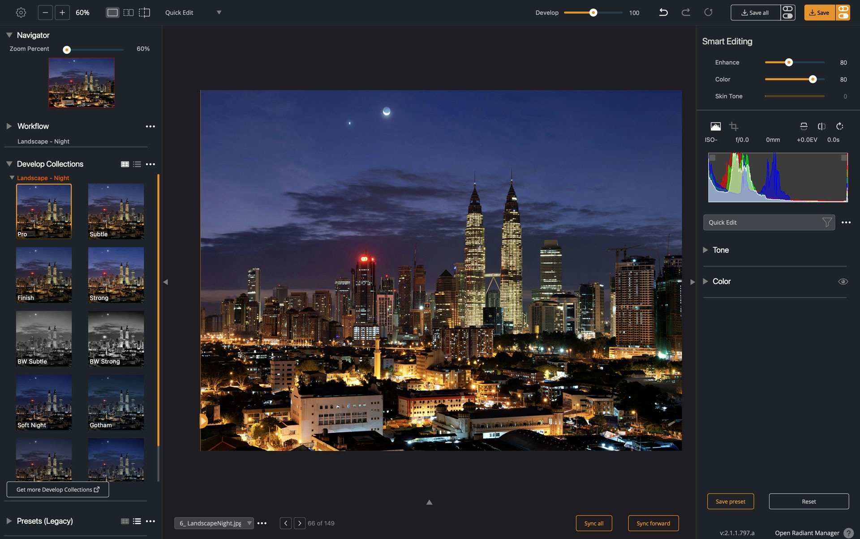Select the crop tool icon
Screen dimensions: 860x539
[733, 126]
